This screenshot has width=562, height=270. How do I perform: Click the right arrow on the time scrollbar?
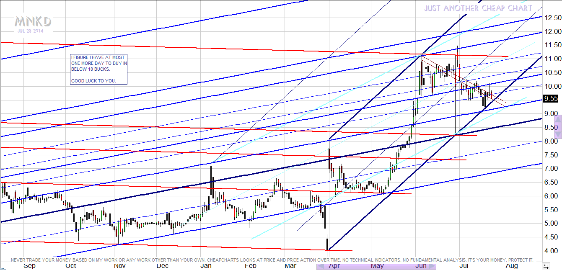(x=433, y=266)
